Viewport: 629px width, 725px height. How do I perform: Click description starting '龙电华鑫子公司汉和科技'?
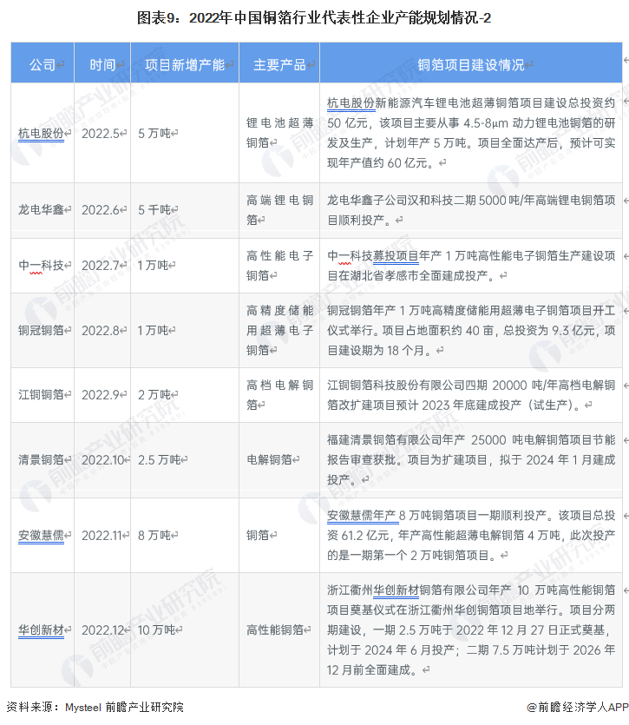coord(471,210)
